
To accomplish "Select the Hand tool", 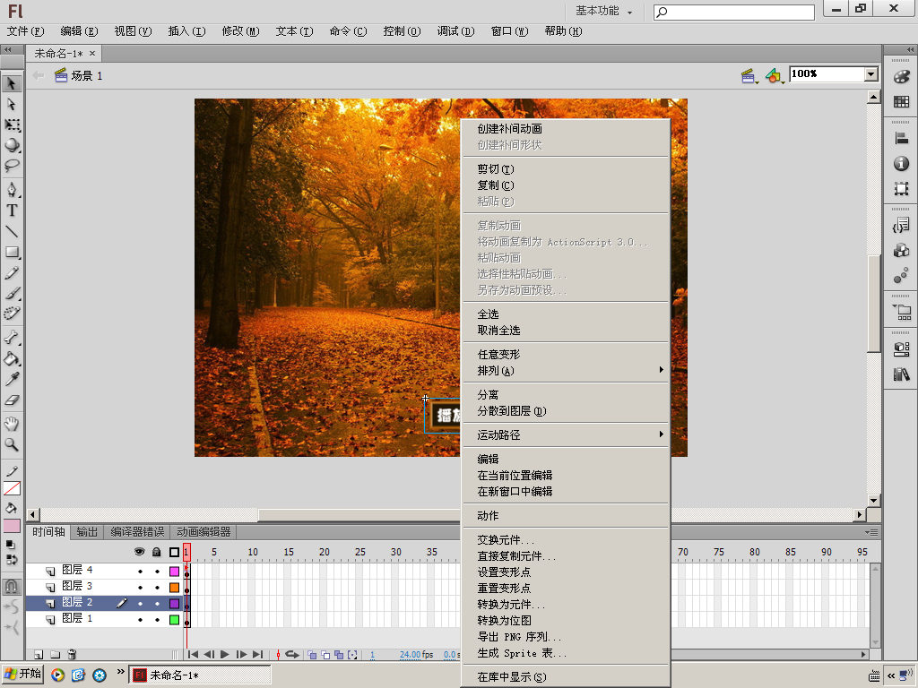I will [x=12, y=424].
